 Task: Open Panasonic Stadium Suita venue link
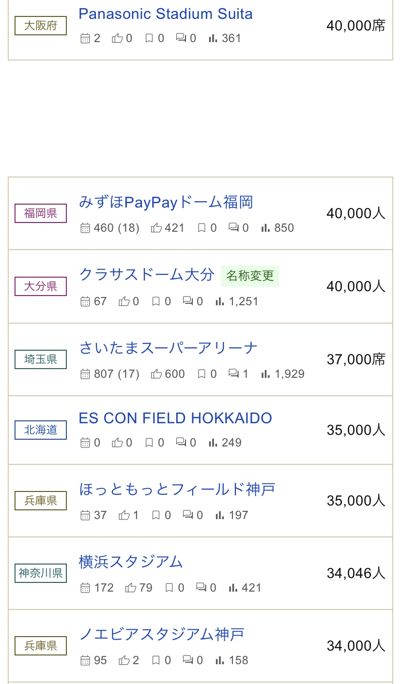tap(166, 14)
